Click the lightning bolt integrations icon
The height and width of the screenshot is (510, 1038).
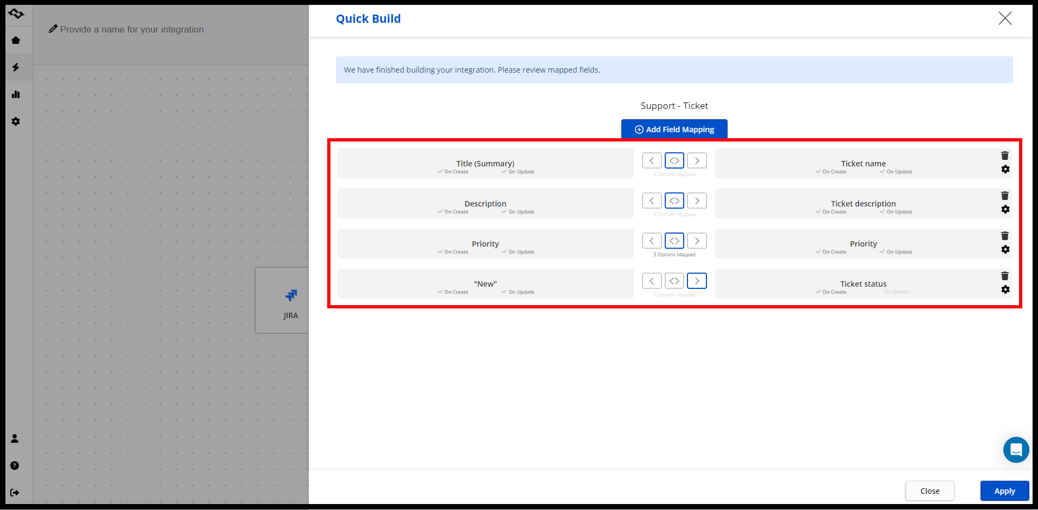pyautogui.click(x=16, y=67)
